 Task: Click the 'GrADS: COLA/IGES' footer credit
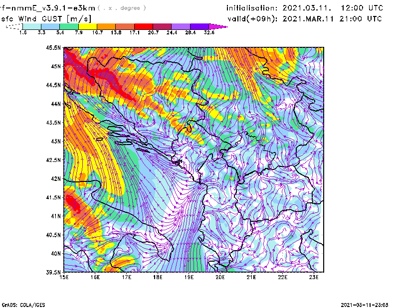pos(23,305)
